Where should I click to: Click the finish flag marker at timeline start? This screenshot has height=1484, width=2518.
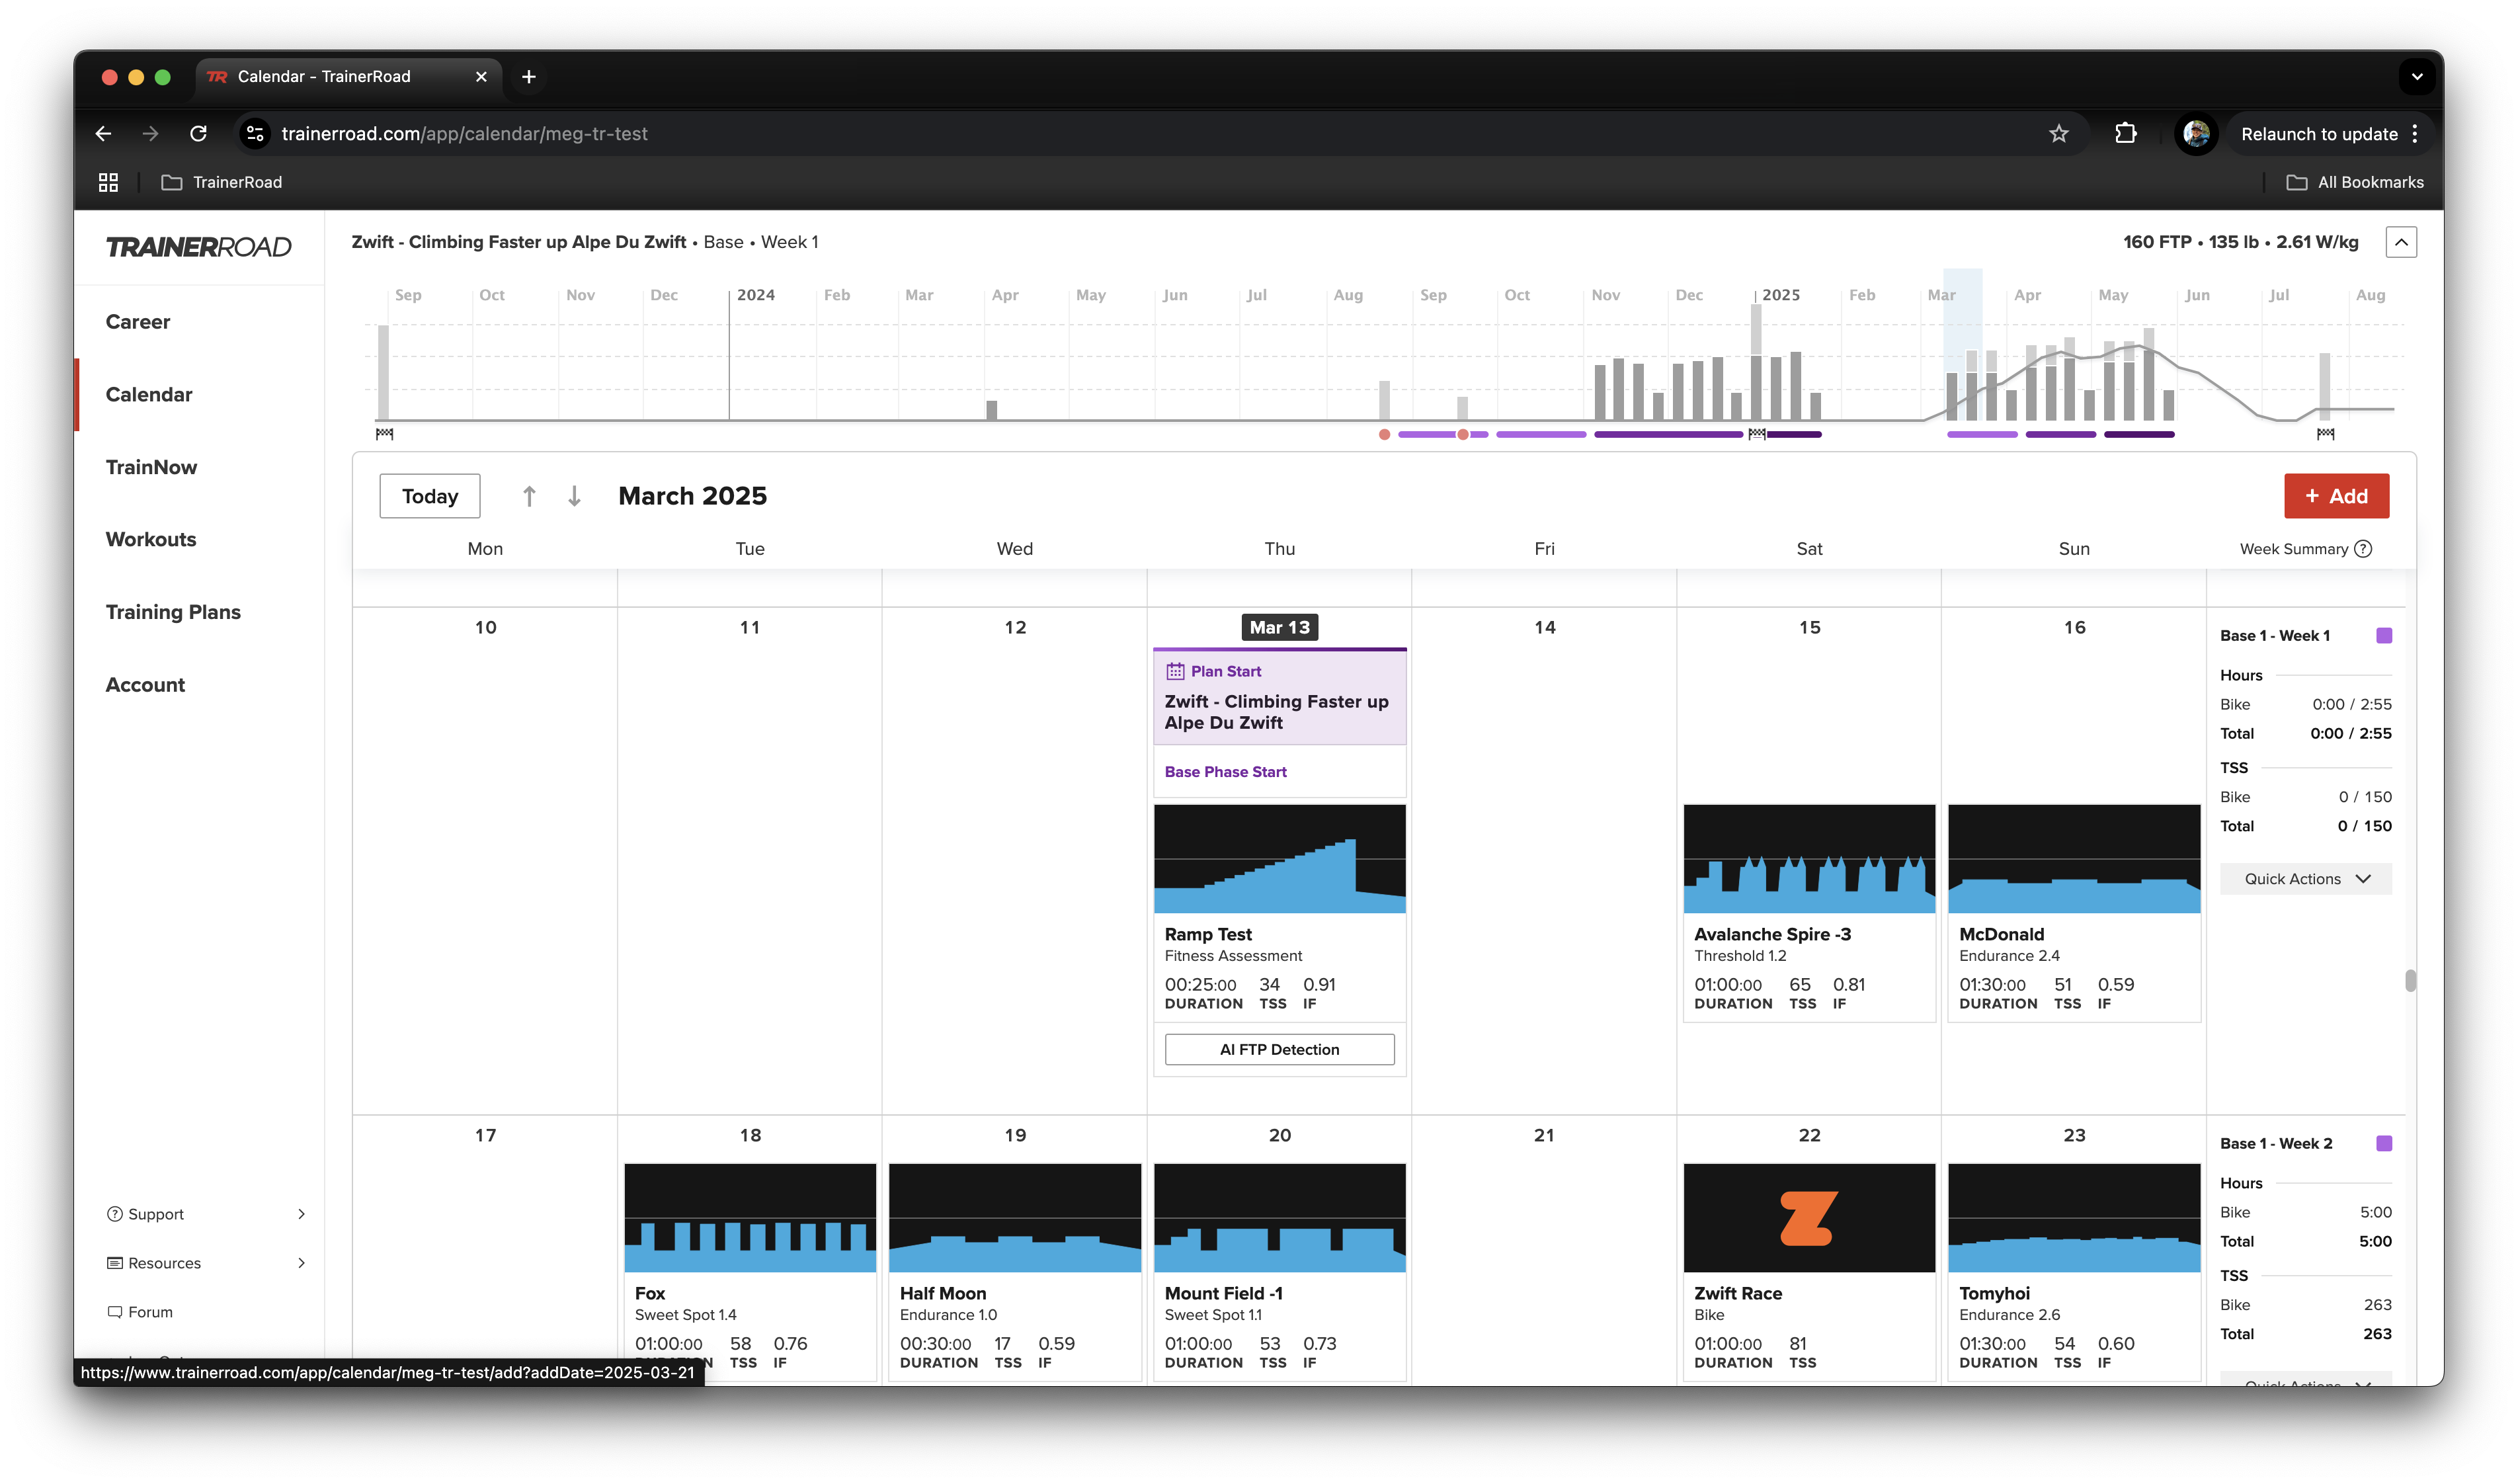pyautogui.click(x=385, y=434)
